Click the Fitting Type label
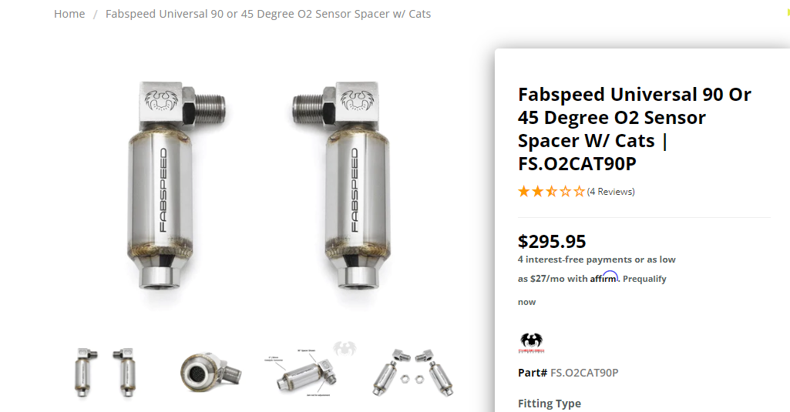The image size is (790, 412). [550, 404]
